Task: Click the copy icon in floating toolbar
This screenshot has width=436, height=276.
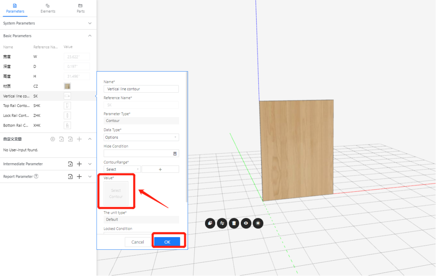Action: point(210,223)
